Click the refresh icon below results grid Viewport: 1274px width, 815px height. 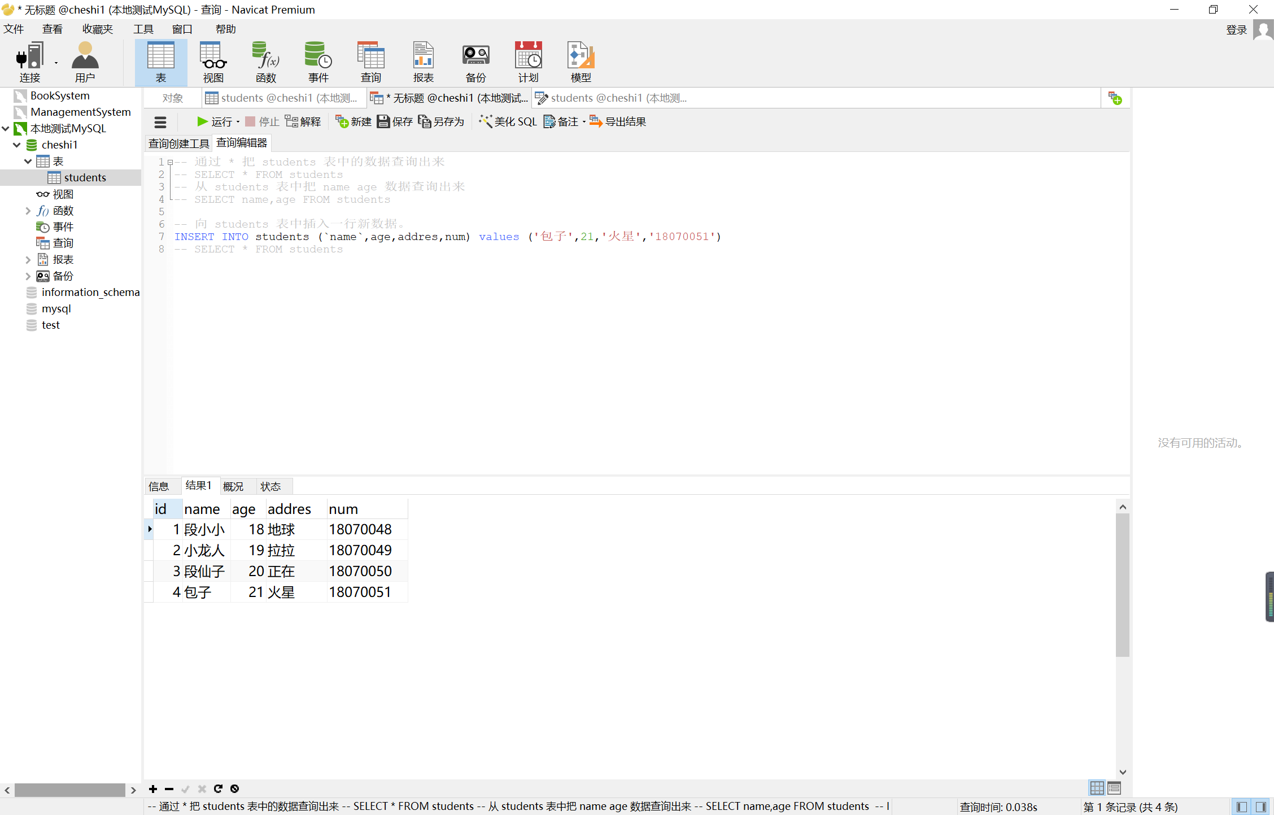coord(218,788)
